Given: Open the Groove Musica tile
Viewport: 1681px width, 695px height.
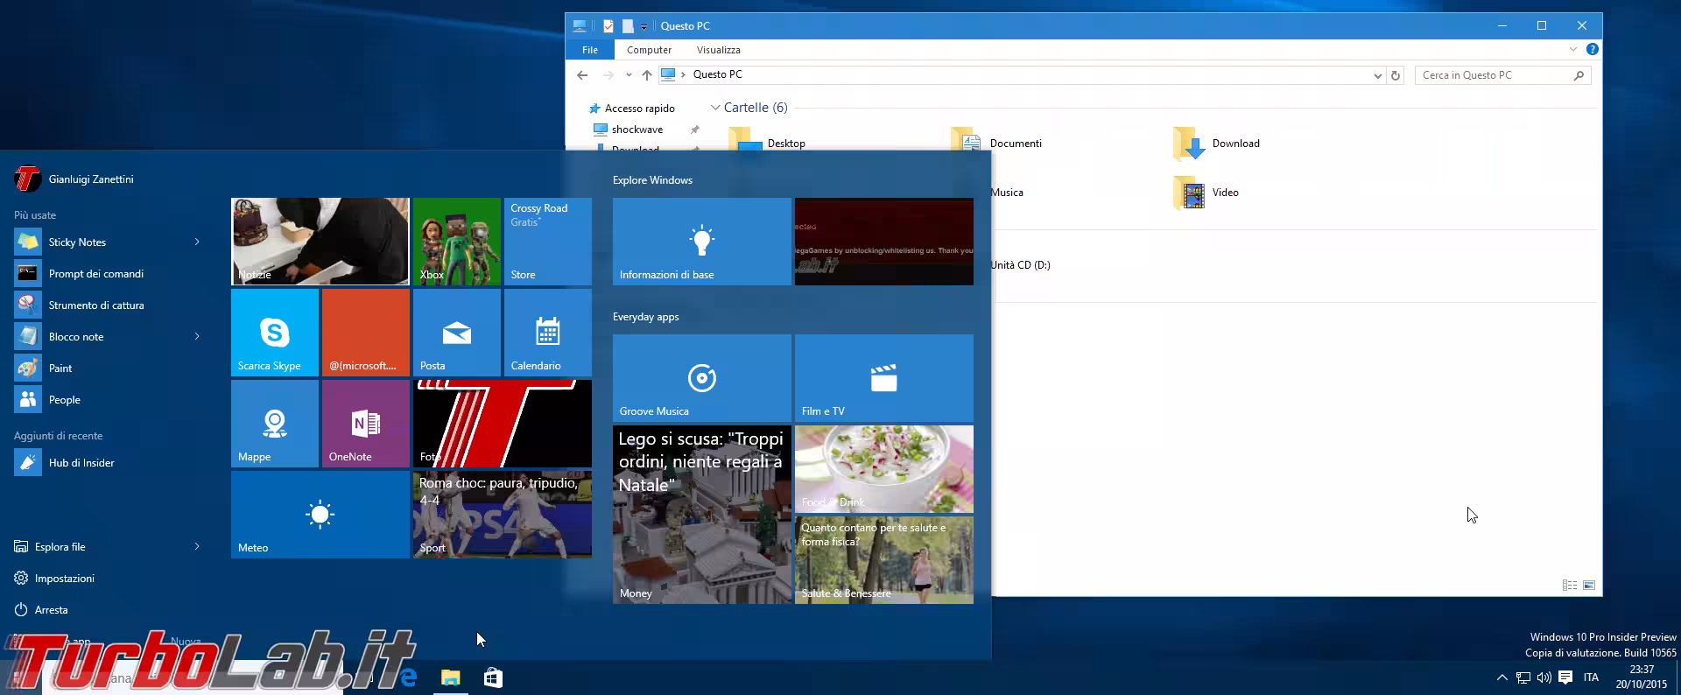Looking at the screenshot, I should point(702,378).
